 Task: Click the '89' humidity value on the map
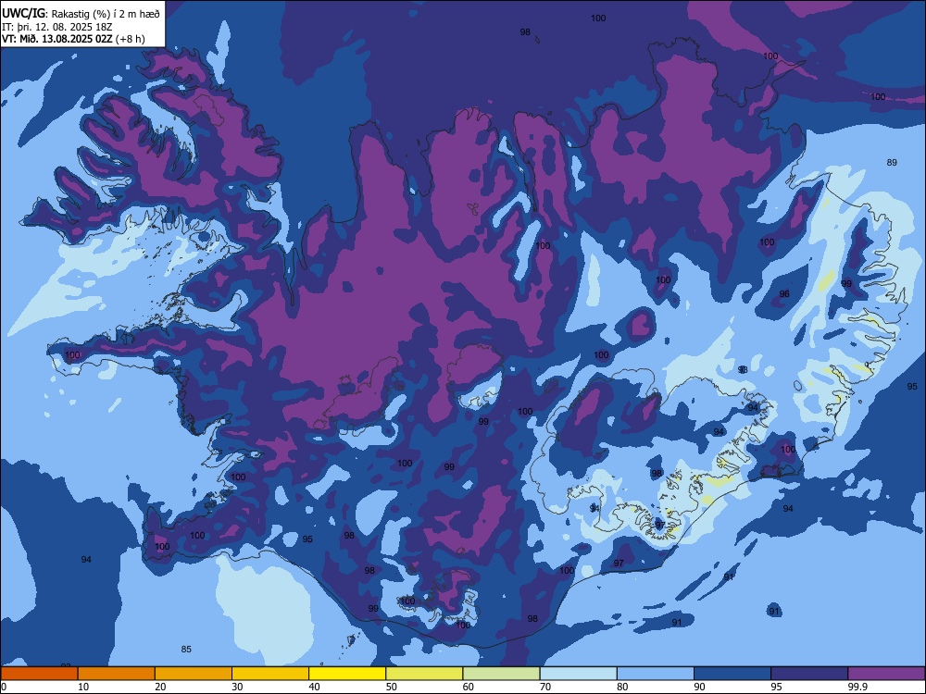[892, 162]
